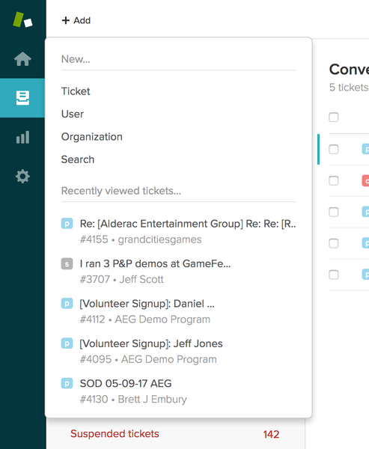Toggle the select-all tickets checkbox
The height and width of the screenshot is (449, 369).
click(x=334, y=117)
